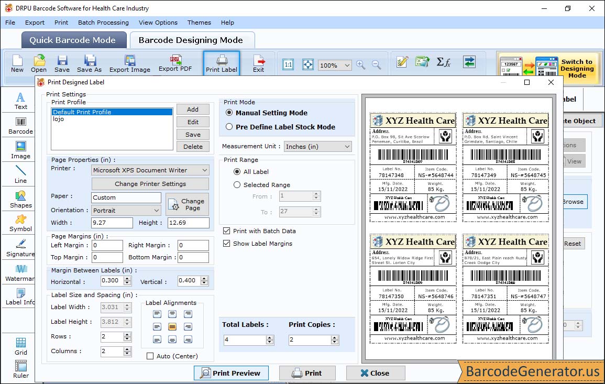Increase the Vertical margin spinner

204,278
